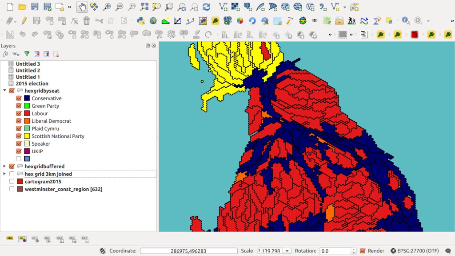Expand the hexgridbuffered layer entry
Image resolution: width=455 pixels, height=256 pixels.
click(4, 166)
